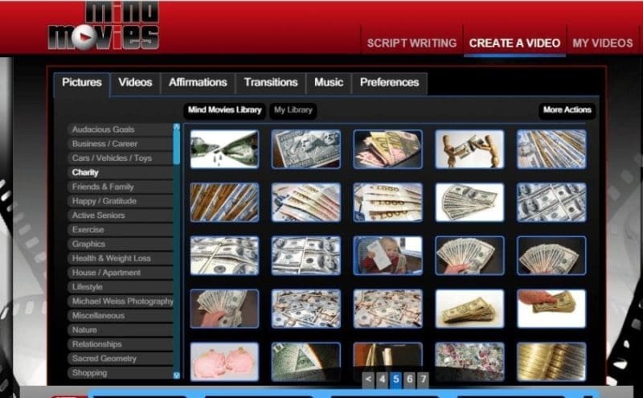Select current page 5 button
The height and width of the screenshot is (398, 643).
click(x=395, y=380)
